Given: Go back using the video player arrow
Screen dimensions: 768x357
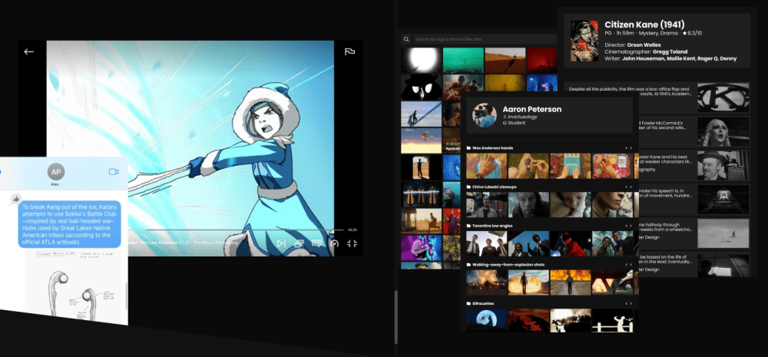Looking at the screenshot, I should [29, 52].
